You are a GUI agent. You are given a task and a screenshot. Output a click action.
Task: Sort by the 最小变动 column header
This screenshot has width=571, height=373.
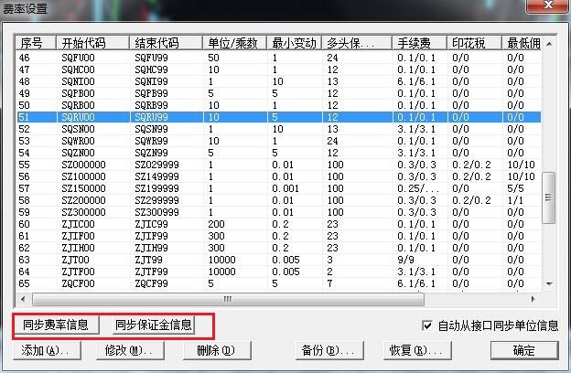pos(295,43)
